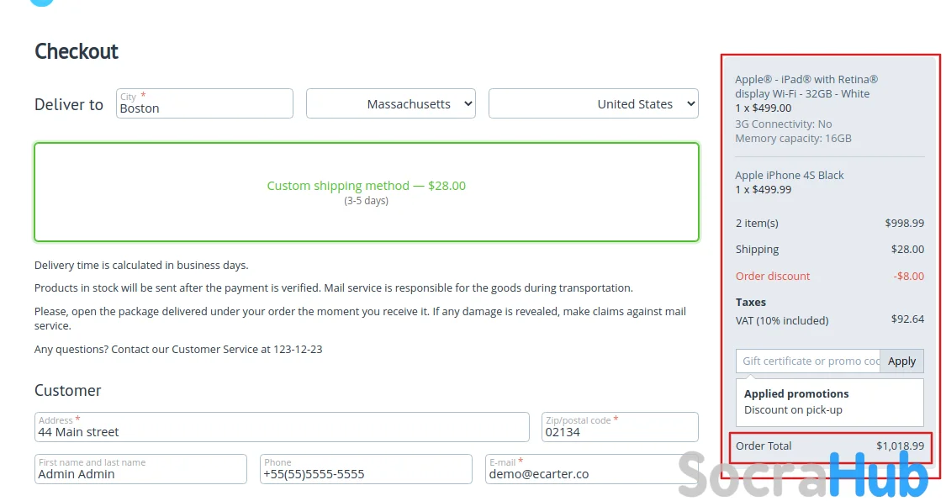This screenshot has height=501, width=946.
Task: Open the Apple iPad with Retina display product link
Action: [806, 87]
